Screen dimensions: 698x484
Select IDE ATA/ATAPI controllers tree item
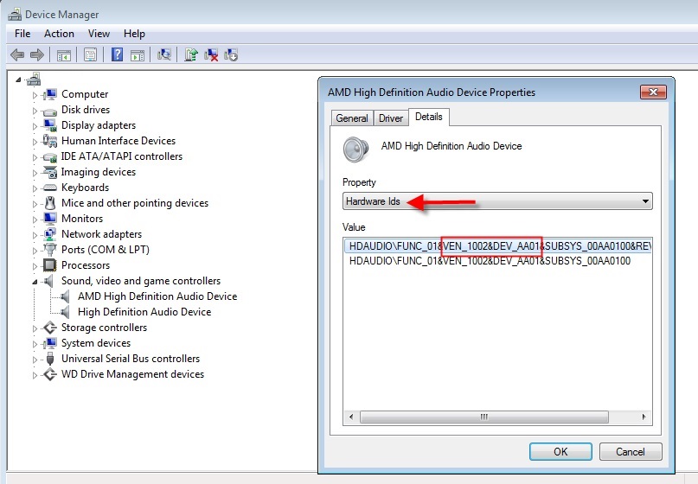(122, 156)
